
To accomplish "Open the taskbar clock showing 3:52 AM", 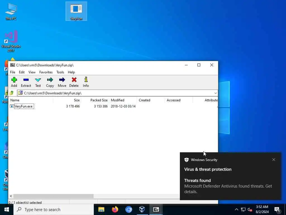I will pos(262,209).
